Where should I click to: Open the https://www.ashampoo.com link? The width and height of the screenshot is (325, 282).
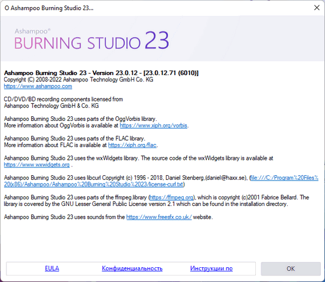point(38,86)
